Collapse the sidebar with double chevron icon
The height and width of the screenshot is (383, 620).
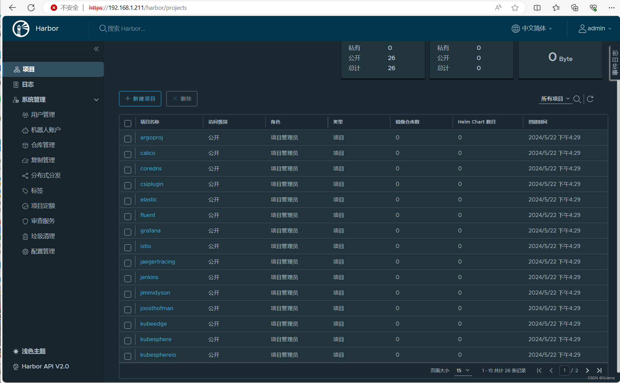(96, 49)
